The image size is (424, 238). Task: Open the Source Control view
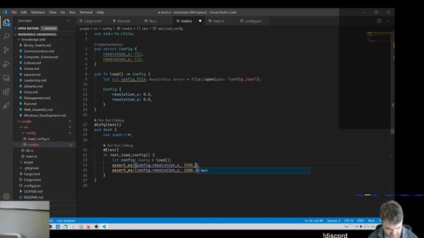(x=6, y=50)
